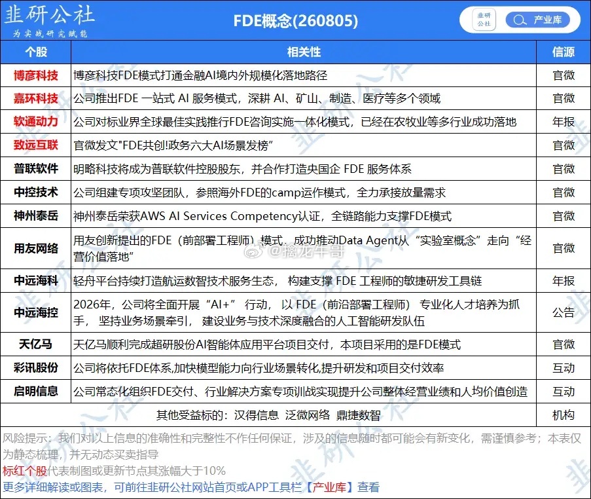
Task: Click 公司推出FDE 一站式 AI 服务模式 description
Action: (x=257, y=98)
